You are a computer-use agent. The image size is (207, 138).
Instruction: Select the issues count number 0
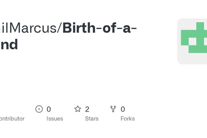point(49,109)
